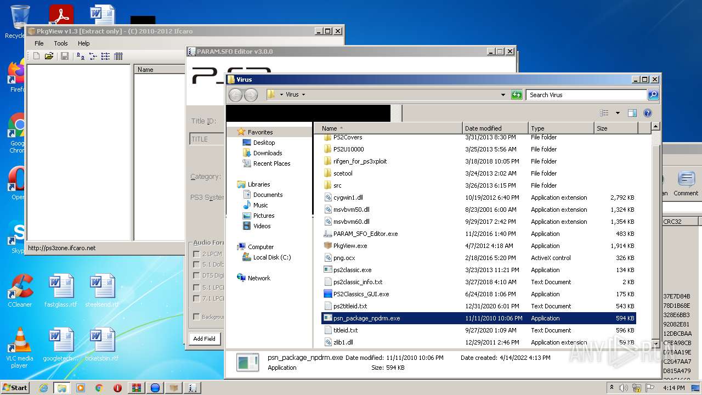Toggle the 5.1 LPCM audio format checkbox

[196, 287]
